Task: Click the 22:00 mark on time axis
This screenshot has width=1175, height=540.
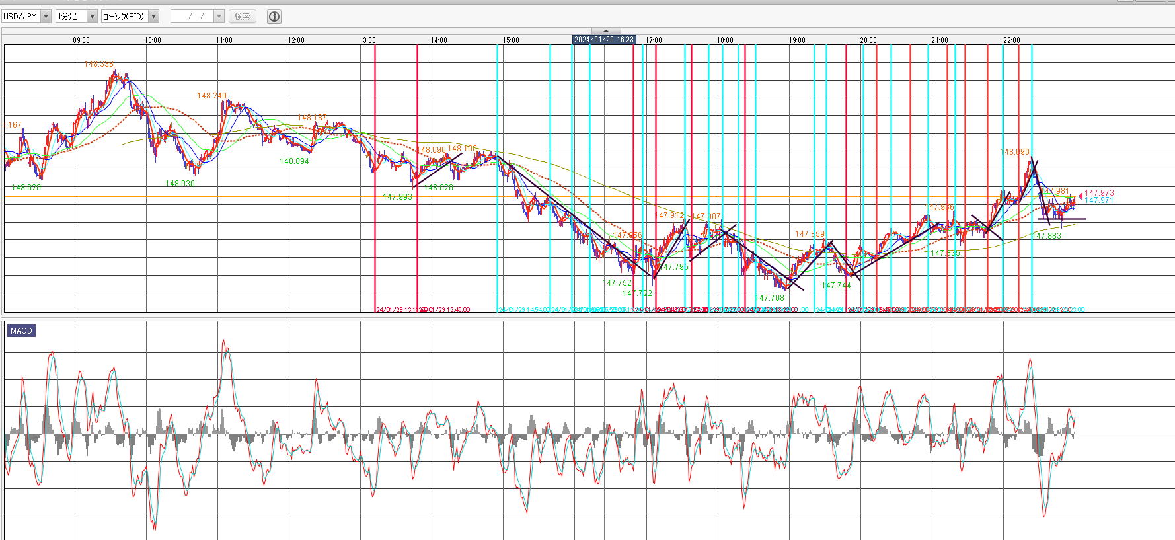Action: click(1011, 40)
